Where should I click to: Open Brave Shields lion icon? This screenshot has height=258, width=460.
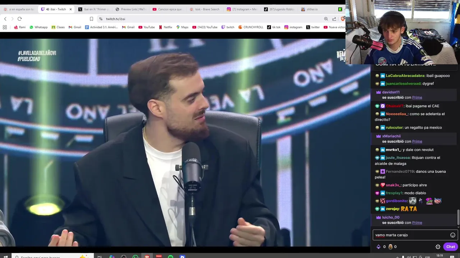point(343,19)
